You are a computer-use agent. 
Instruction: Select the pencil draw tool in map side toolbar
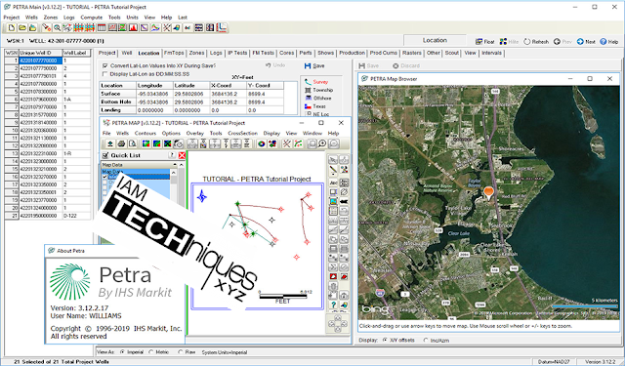[333, 171]
